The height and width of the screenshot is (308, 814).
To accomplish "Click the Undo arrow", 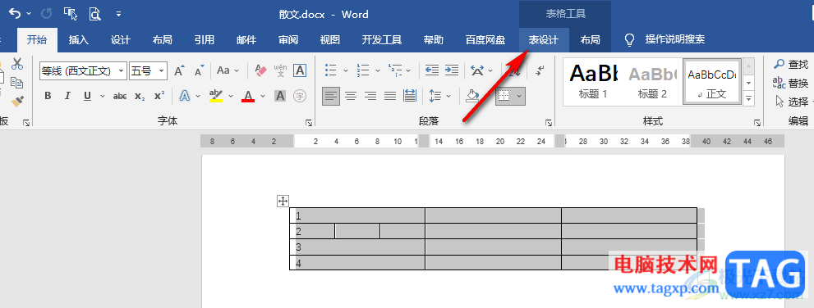I will (x=14, y=14).
